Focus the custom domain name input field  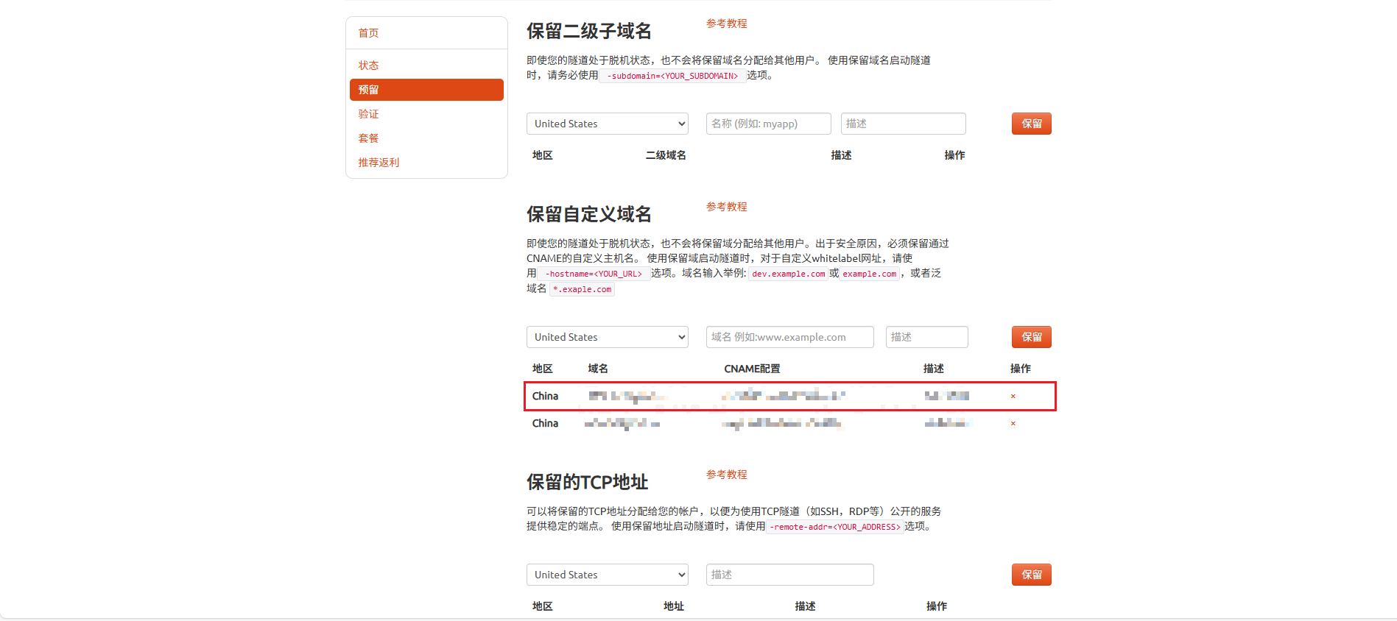point(789,337)
